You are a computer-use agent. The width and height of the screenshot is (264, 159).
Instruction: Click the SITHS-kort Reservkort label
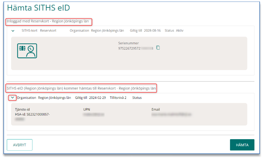[x=39, y=31]
